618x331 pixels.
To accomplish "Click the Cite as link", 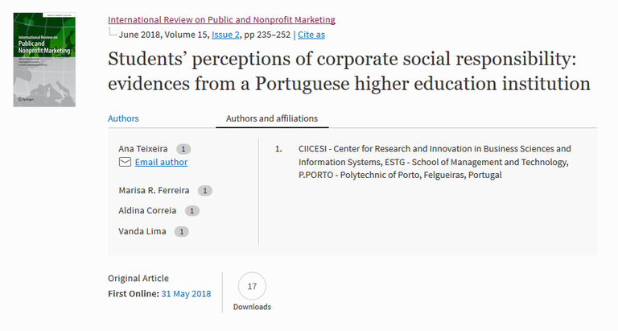I will (311, 35).
